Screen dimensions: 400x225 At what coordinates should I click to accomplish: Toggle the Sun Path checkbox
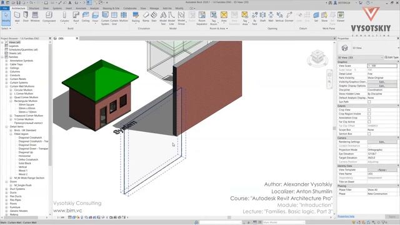(x=369, y=102)
